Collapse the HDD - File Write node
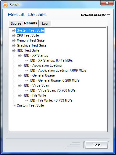The height and width of the screenshot is (155, 116). pyautogui.click(x=19, y=95)
